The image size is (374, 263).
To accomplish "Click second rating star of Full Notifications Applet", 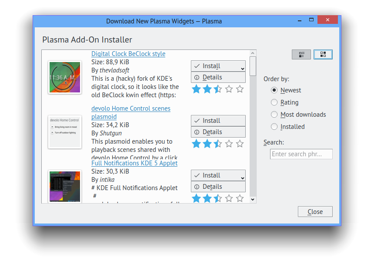I will click(x=207, y=198).
